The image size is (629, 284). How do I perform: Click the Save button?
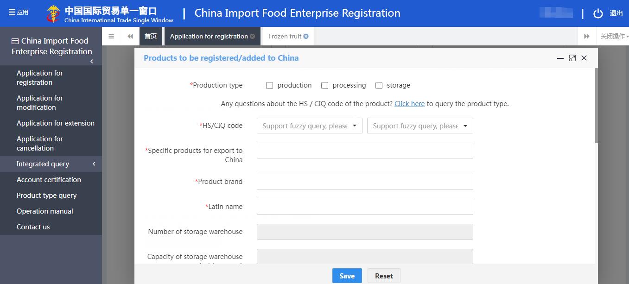[x=347, y=276]
